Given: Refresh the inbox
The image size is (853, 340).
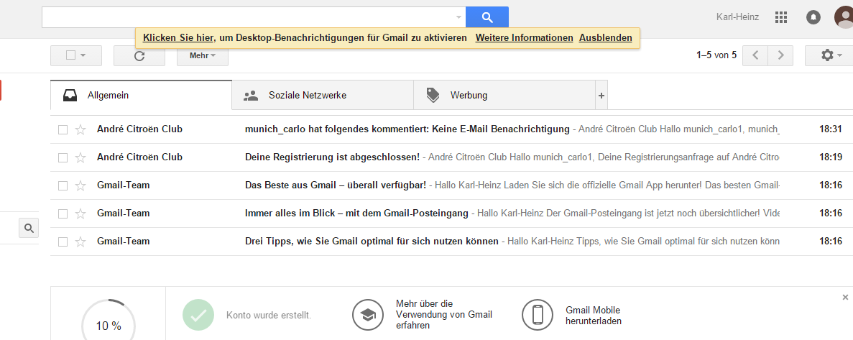Looking at the screenshot, I should tap(139, 55).
